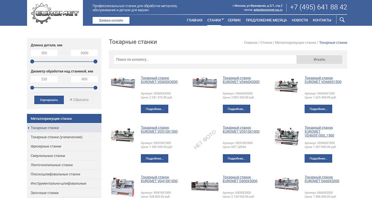Click minimum diameter field 230

tap(44, 79)
